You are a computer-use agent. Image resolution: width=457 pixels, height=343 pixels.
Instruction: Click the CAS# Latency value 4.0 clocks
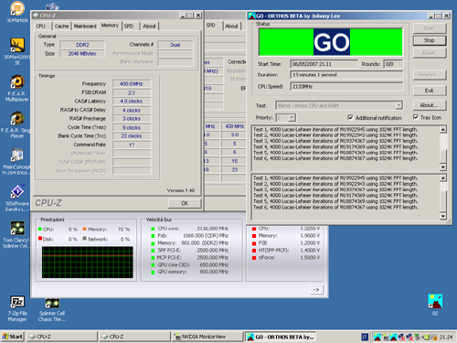click(x=132, y=102)
